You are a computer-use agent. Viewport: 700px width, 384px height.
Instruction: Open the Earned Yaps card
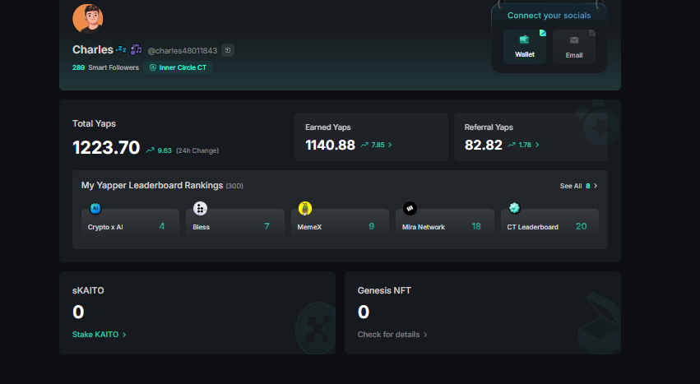pos(371,136)
